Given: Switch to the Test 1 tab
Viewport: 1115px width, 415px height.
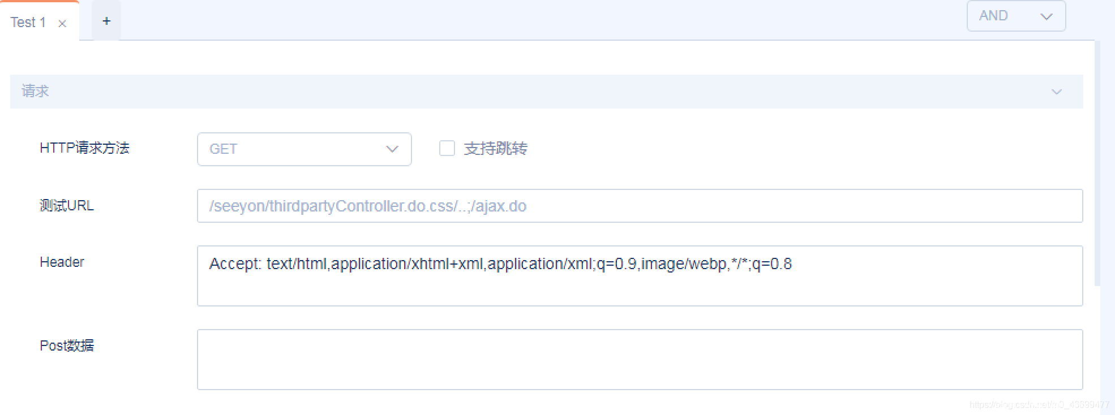Looking at the screenshot, I should click(x=28, y=23).
